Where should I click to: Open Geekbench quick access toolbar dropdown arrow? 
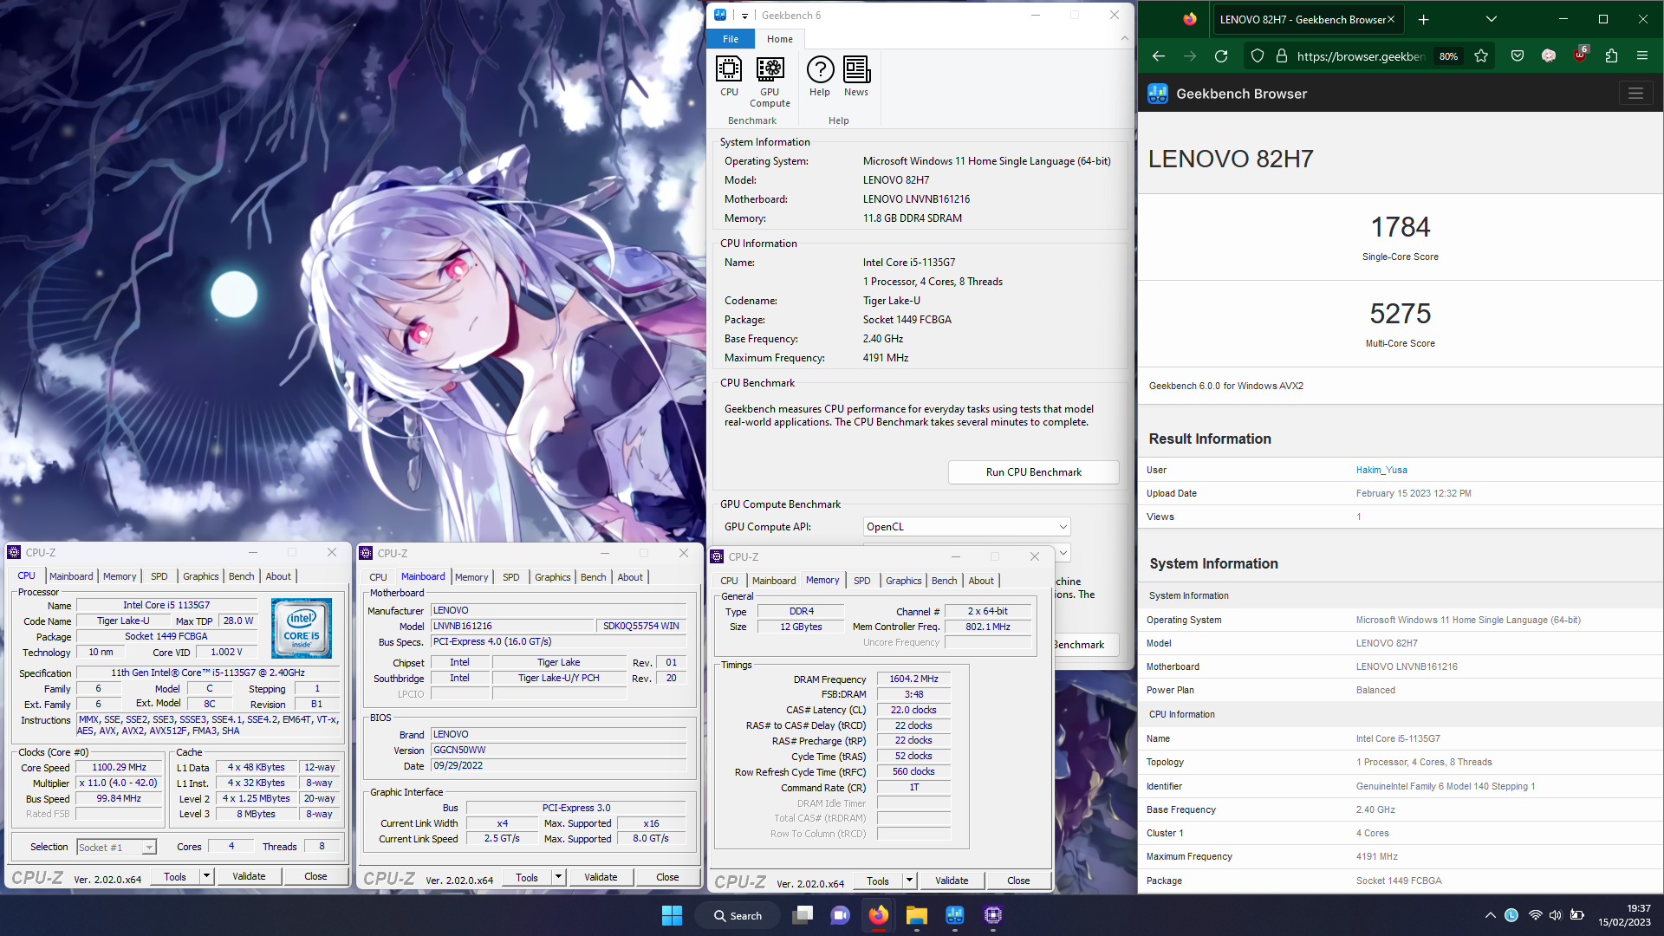coord(744,16)
